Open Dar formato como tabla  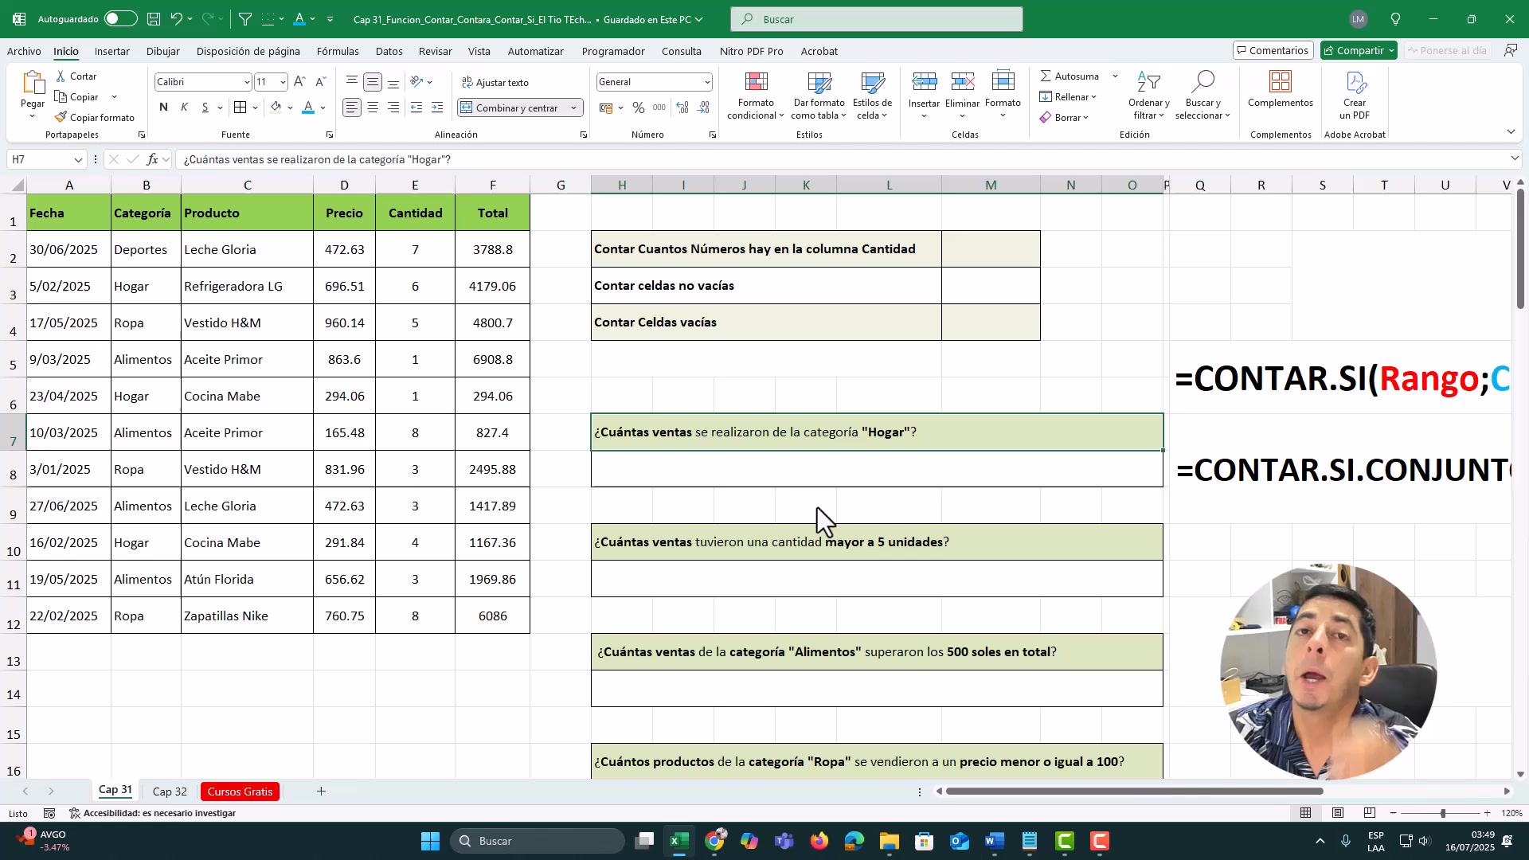point(819,96)
